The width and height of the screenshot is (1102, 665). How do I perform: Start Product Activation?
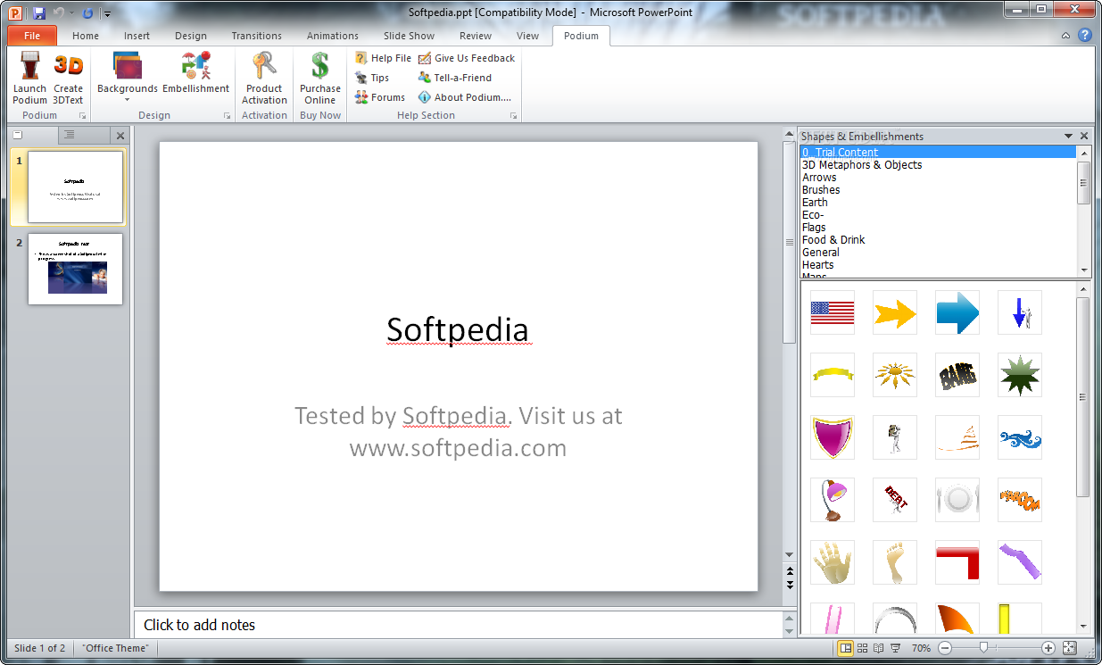[264, 79]
